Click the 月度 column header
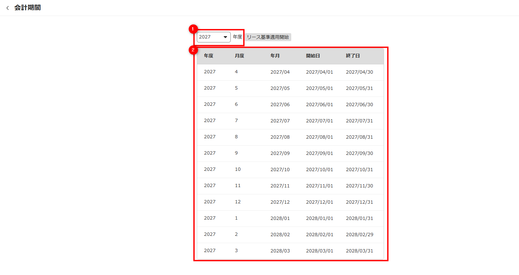 [239, 56]
